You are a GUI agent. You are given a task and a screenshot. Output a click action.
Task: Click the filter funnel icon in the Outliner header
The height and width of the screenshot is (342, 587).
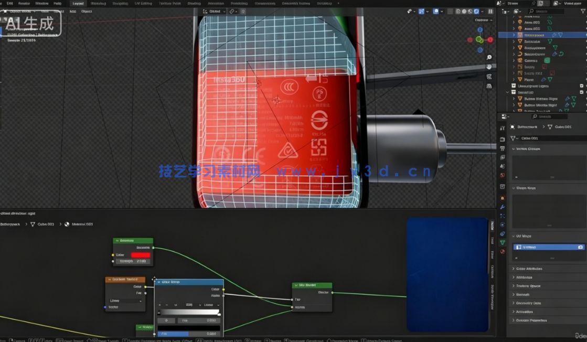click(583, 10)
